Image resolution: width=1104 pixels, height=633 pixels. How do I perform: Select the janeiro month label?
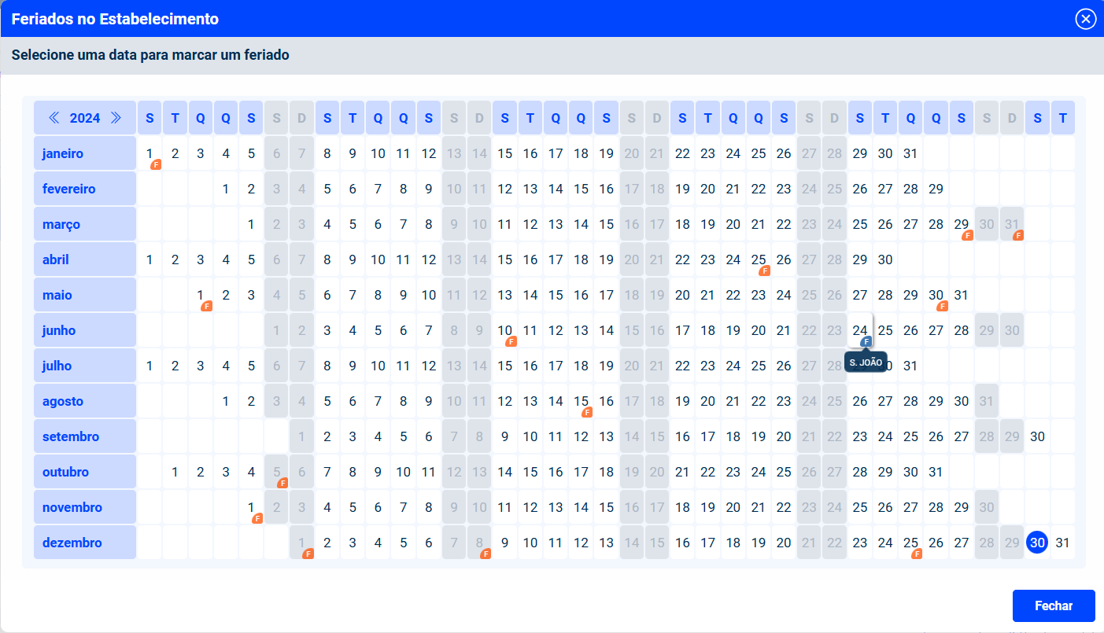(x=85, y=153)
